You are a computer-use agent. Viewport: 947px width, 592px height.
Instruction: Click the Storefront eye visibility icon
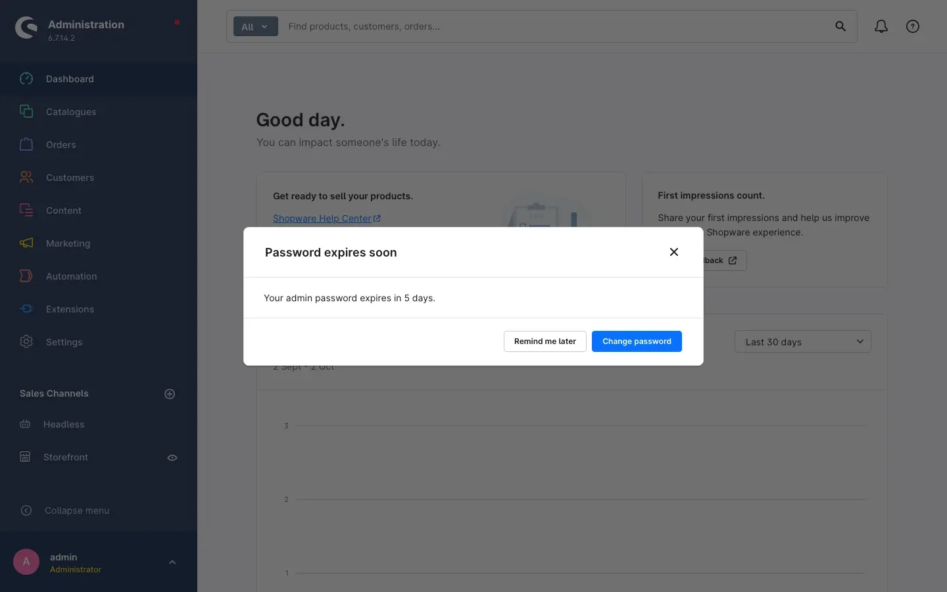pos(172,458)
